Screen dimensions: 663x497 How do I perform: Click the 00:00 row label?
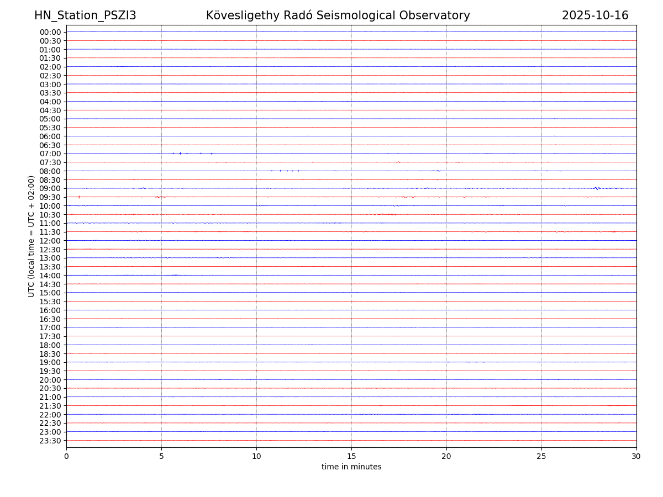[50, 32]
